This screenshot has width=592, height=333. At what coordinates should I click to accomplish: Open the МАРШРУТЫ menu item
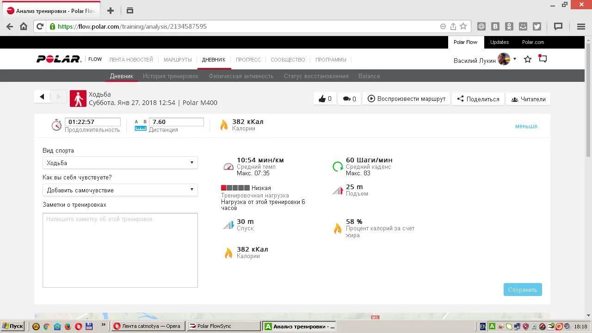(x=178, y=60)
